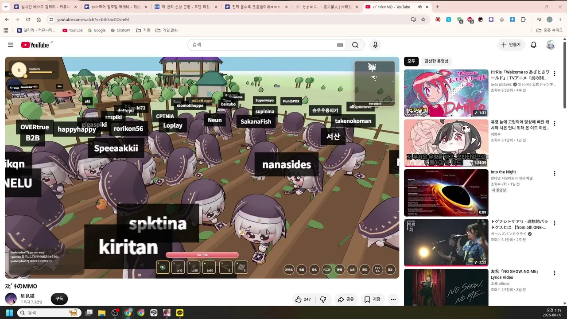Click the YouTube search magnifier button
The image size is (567, 319).
coord(355,45)
